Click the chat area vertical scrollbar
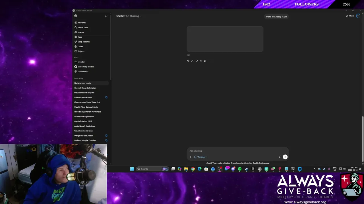This screenshot has height=204, width=364. click(x=363, y=139)
